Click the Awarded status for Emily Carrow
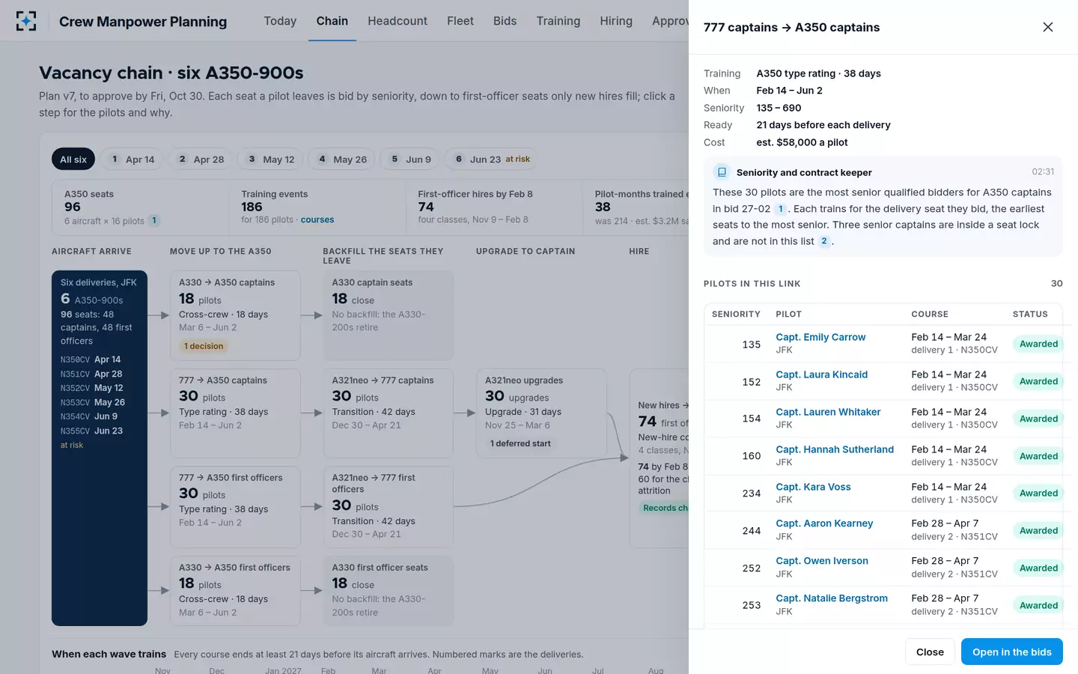1078x674 pixels. point(1038,344)
